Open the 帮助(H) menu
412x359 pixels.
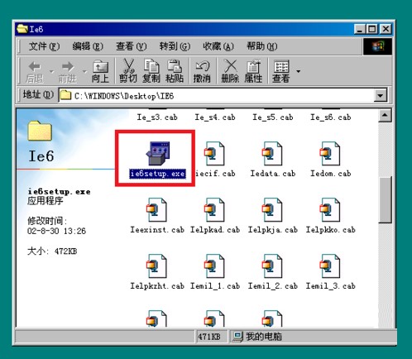point(261,46)
